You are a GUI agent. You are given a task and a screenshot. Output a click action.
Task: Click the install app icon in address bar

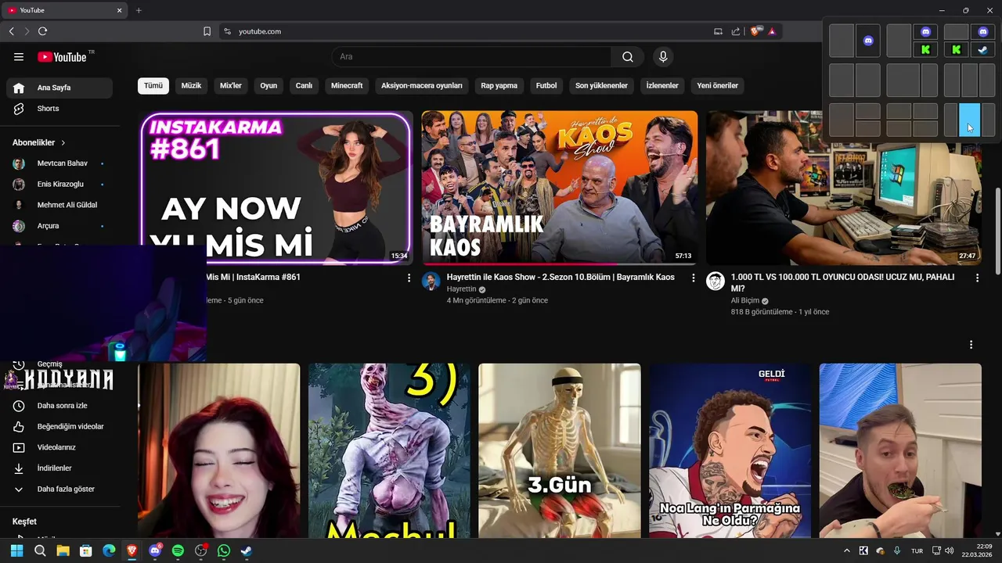click(718, 31)
